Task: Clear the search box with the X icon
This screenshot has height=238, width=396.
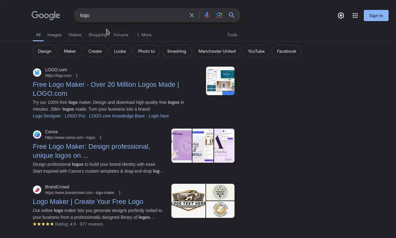Action: coord(192,15)
